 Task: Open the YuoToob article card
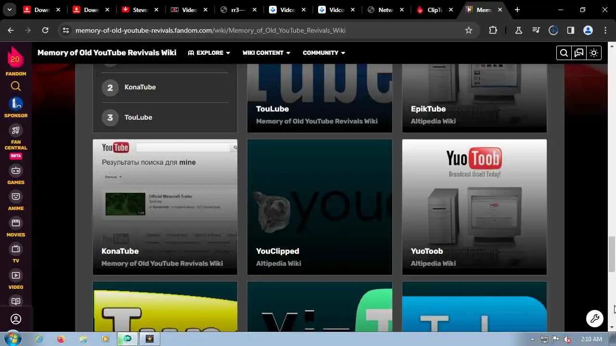pos(474,207)
